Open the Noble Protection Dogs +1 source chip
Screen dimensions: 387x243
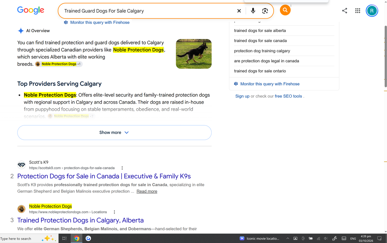click(x=59, y=64)
